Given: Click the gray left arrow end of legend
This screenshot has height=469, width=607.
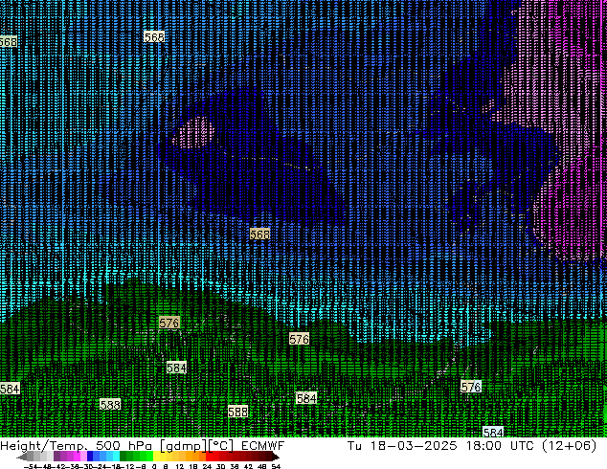Looking at the screenshot, I should [x=22, y=458].
